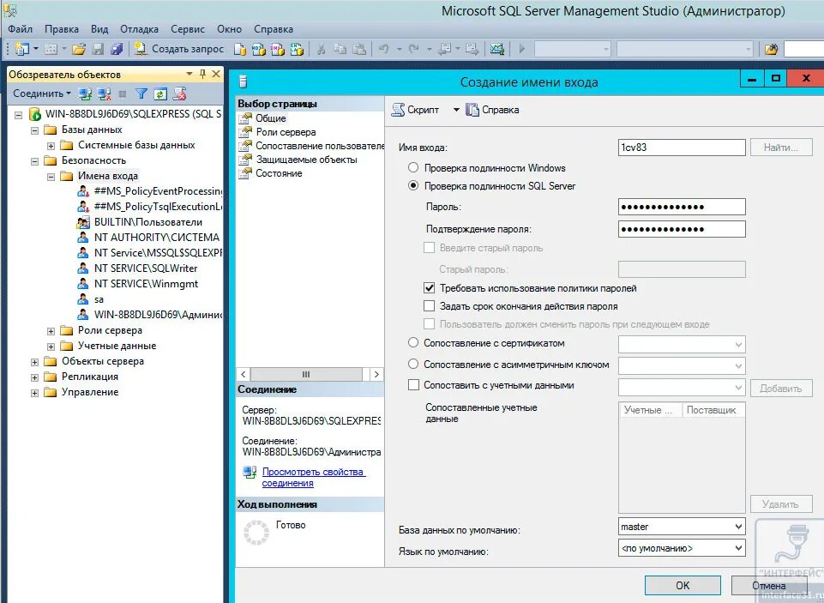This screenshot has height=603, width=824.
Task: Open the Справка menu in menu bar
Action: pyautogui.click(x=274, y=29)
